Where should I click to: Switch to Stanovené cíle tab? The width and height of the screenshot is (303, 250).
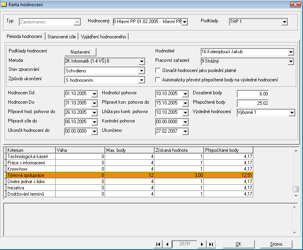click(x=62, y=37)
